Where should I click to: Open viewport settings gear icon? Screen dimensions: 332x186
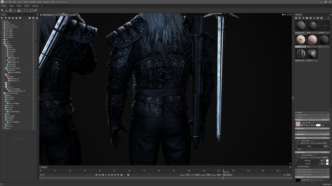pyautogui.click(x=283, y=15)
